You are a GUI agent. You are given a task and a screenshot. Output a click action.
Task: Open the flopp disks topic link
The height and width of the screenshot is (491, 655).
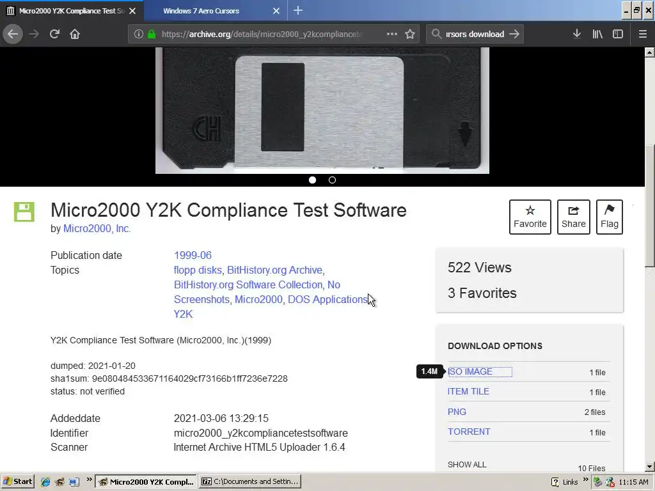point(198,270)
